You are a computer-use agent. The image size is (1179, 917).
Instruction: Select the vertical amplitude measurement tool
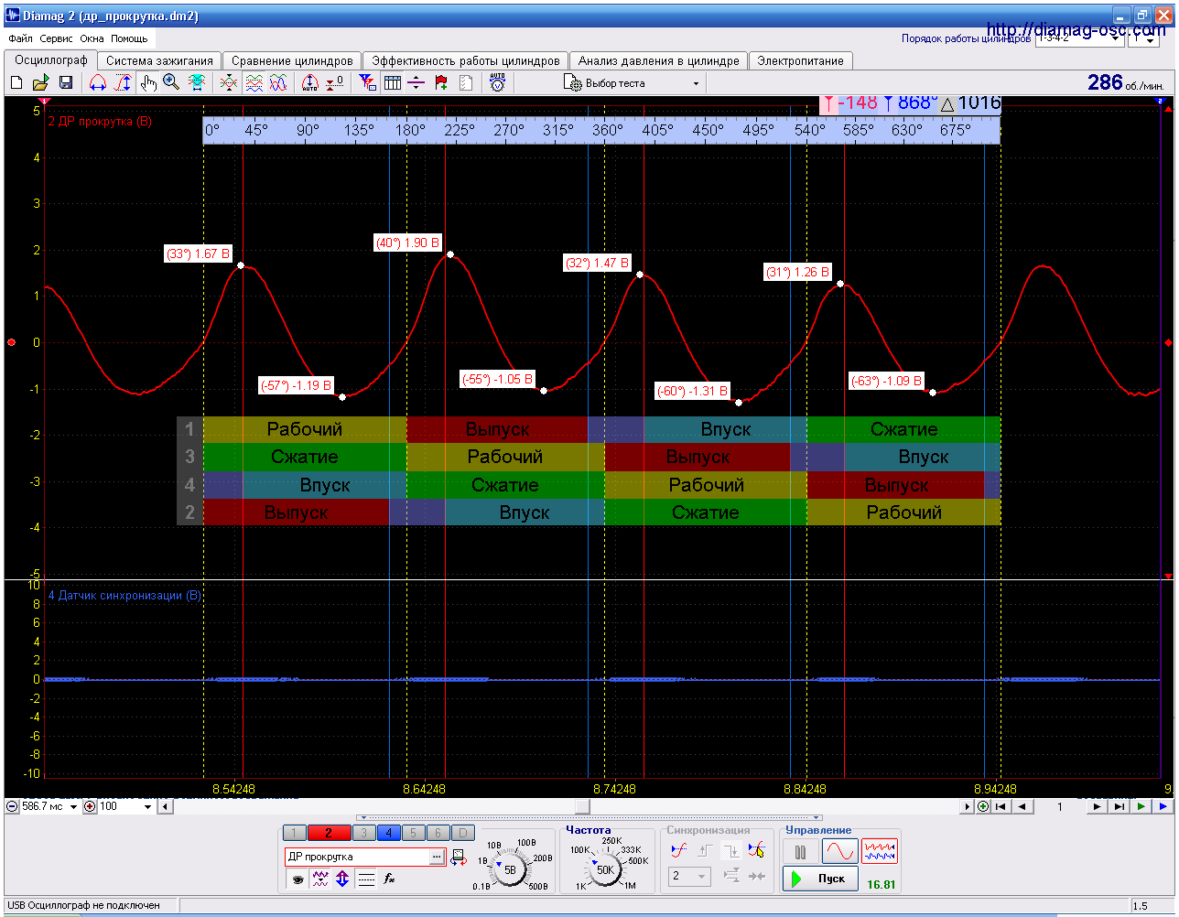pos(122,83)
